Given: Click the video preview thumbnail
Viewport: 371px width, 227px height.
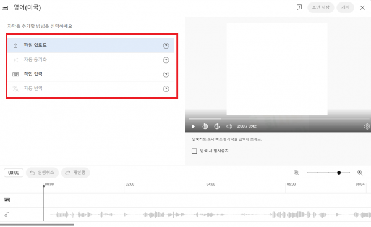Looking at the screenshot, I should coord(277,69).
